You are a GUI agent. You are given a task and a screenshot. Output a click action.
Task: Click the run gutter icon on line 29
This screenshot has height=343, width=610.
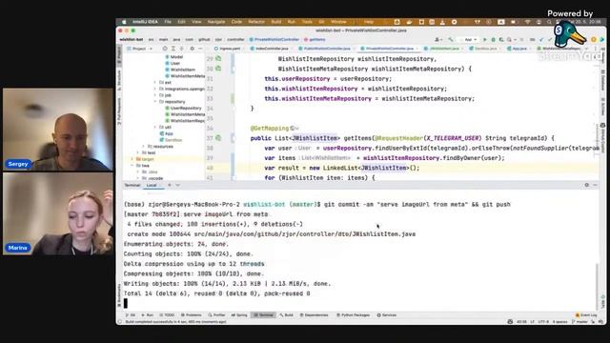218,59
